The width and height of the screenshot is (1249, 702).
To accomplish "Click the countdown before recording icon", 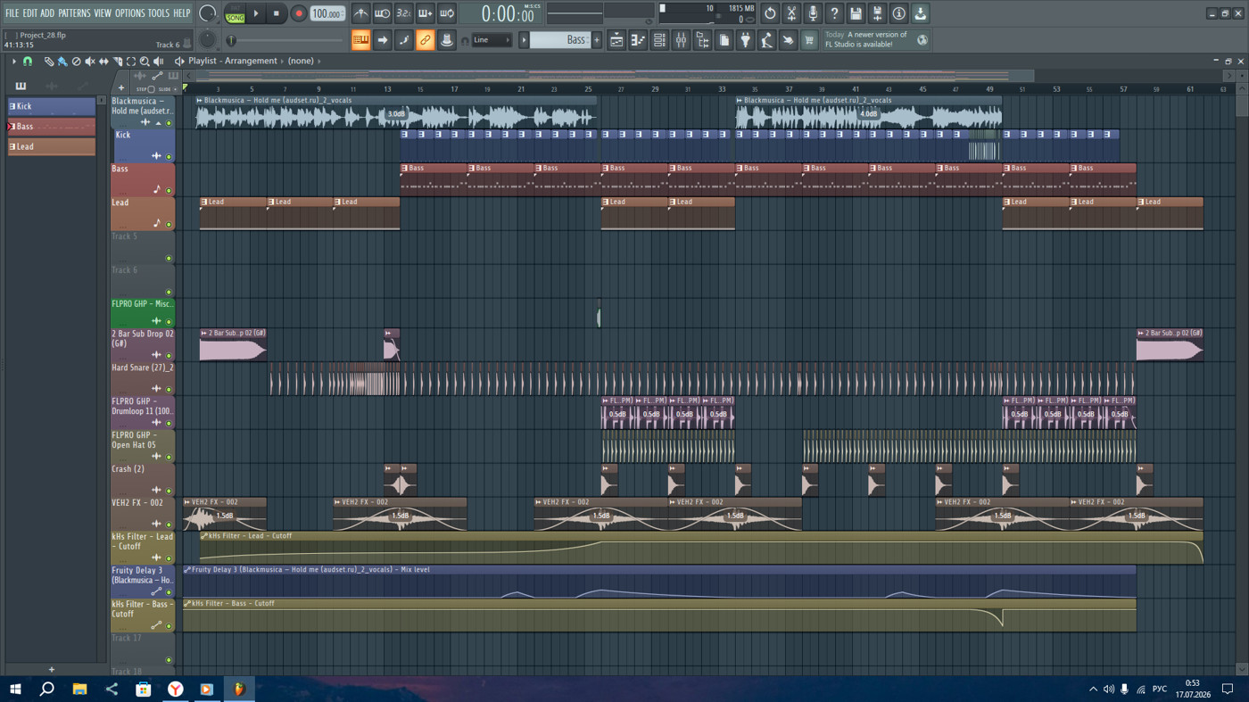I will point(403,13).
